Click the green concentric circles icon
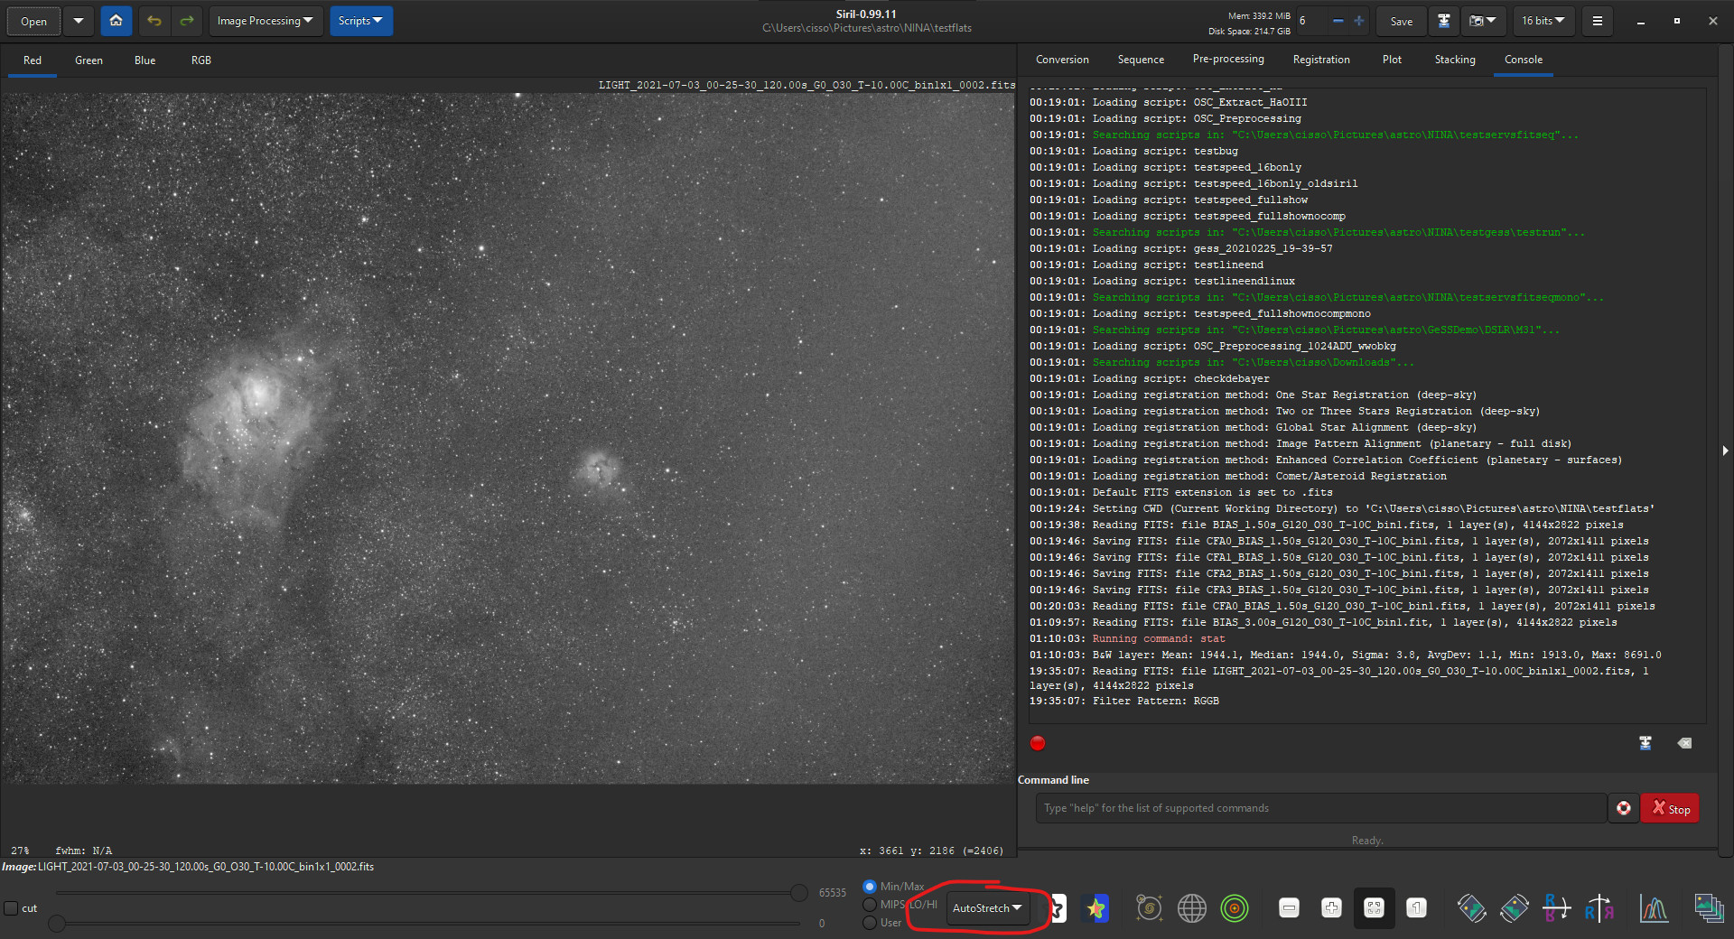 point(1235,908)
